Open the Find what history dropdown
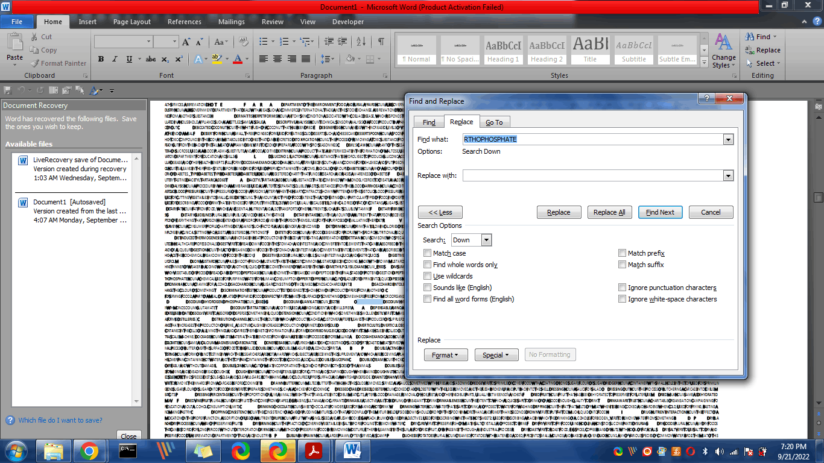Viewport: 824px width, 463px height. click(729, 139)
